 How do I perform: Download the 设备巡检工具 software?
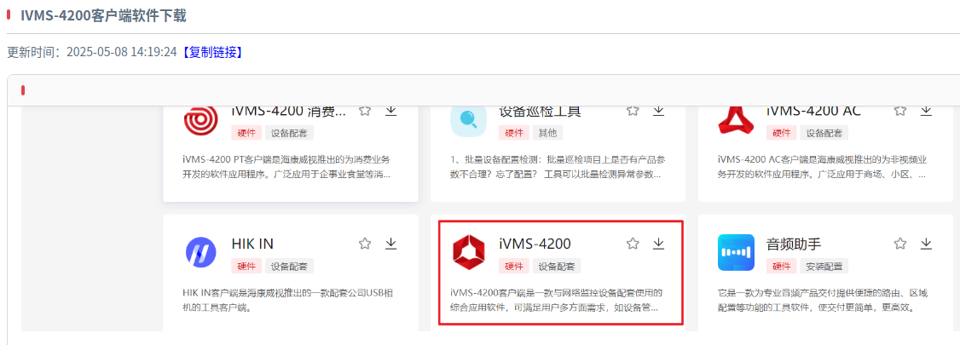[x=659, y=111]
